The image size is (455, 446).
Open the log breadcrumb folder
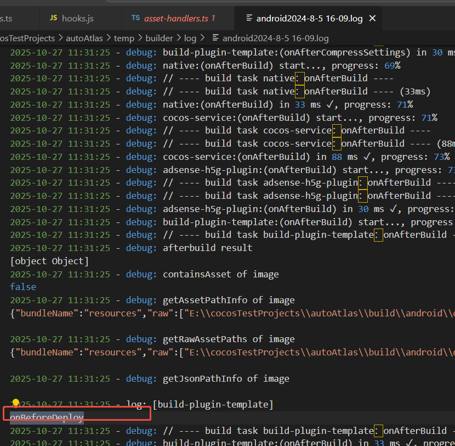(190, 38)
